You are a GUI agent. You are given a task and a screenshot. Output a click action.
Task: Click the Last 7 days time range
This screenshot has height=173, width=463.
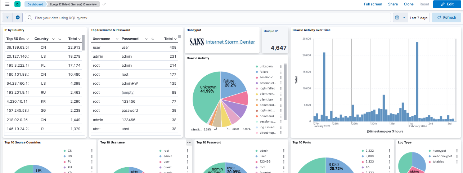click(419, 18)
